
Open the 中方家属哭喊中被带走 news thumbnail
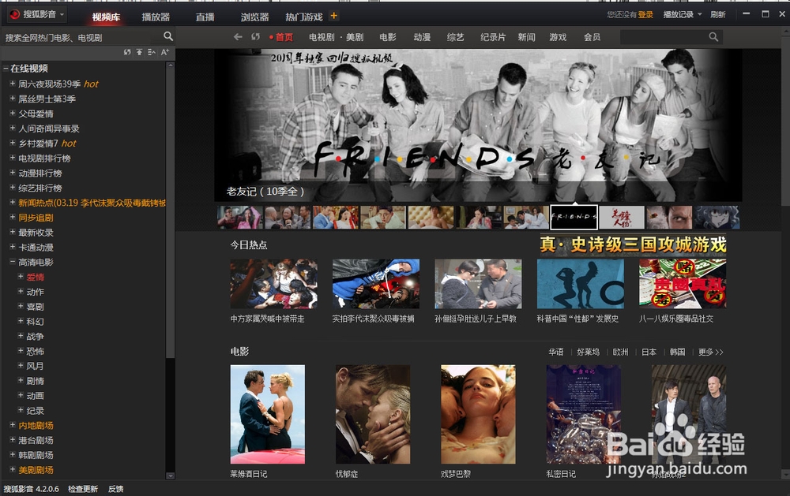(273, 284)
